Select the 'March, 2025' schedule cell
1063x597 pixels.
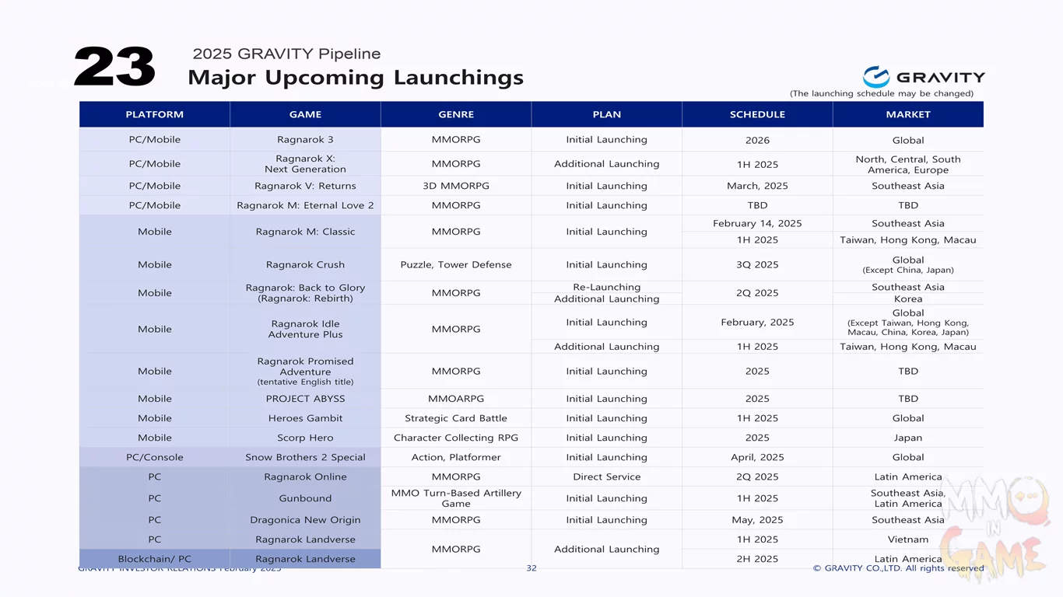tap(757, 186)
